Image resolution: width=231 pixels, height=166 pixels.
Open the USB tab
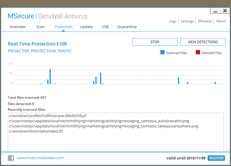(105, 27)
